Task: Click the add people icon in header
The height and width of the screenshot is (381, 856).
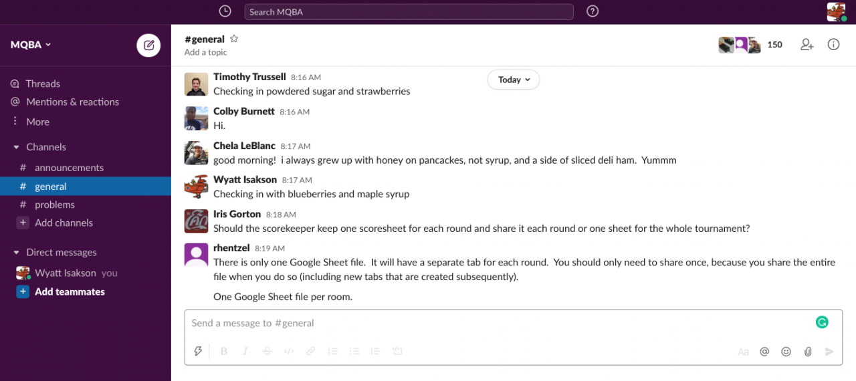Action: tap(807, 45)
